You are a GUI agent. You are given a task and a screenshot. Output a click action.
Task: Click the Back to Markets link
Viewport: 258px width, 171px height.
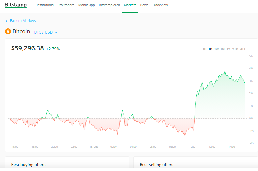pos(22,21)
